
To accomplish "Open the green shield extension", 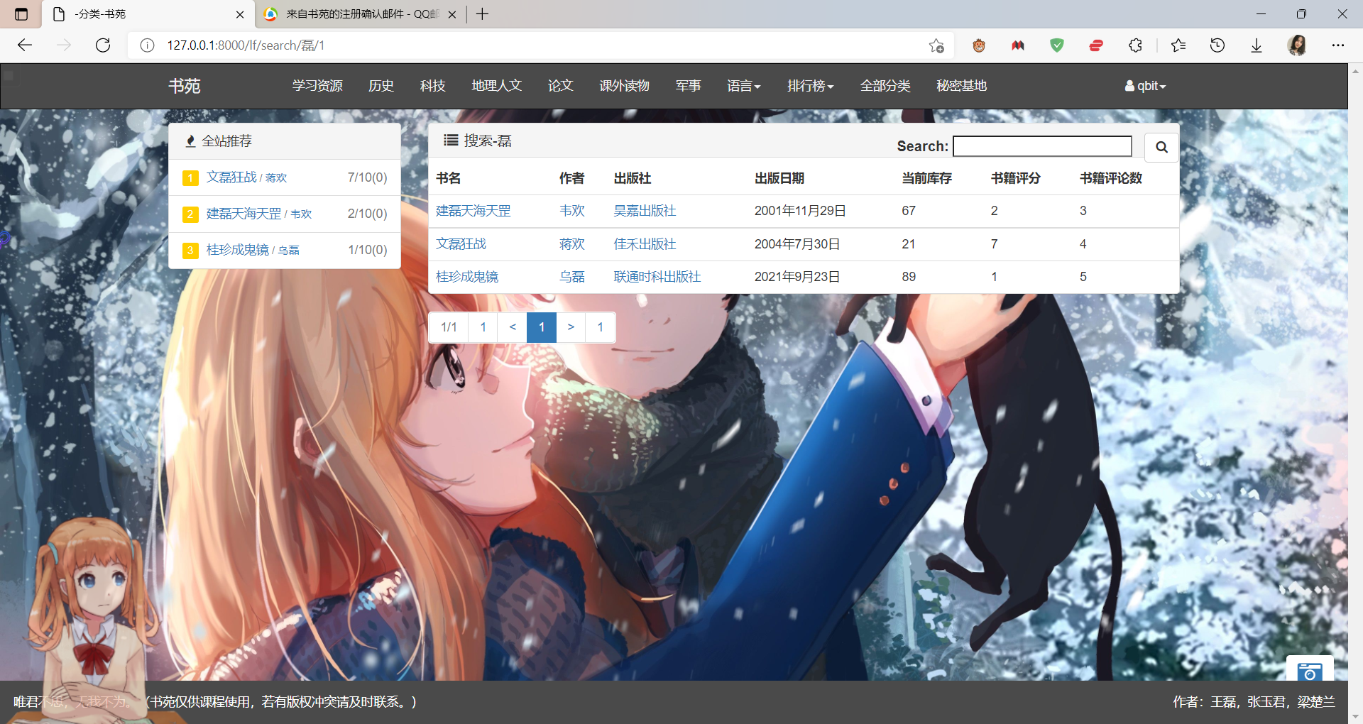I will pos(1057,45).
